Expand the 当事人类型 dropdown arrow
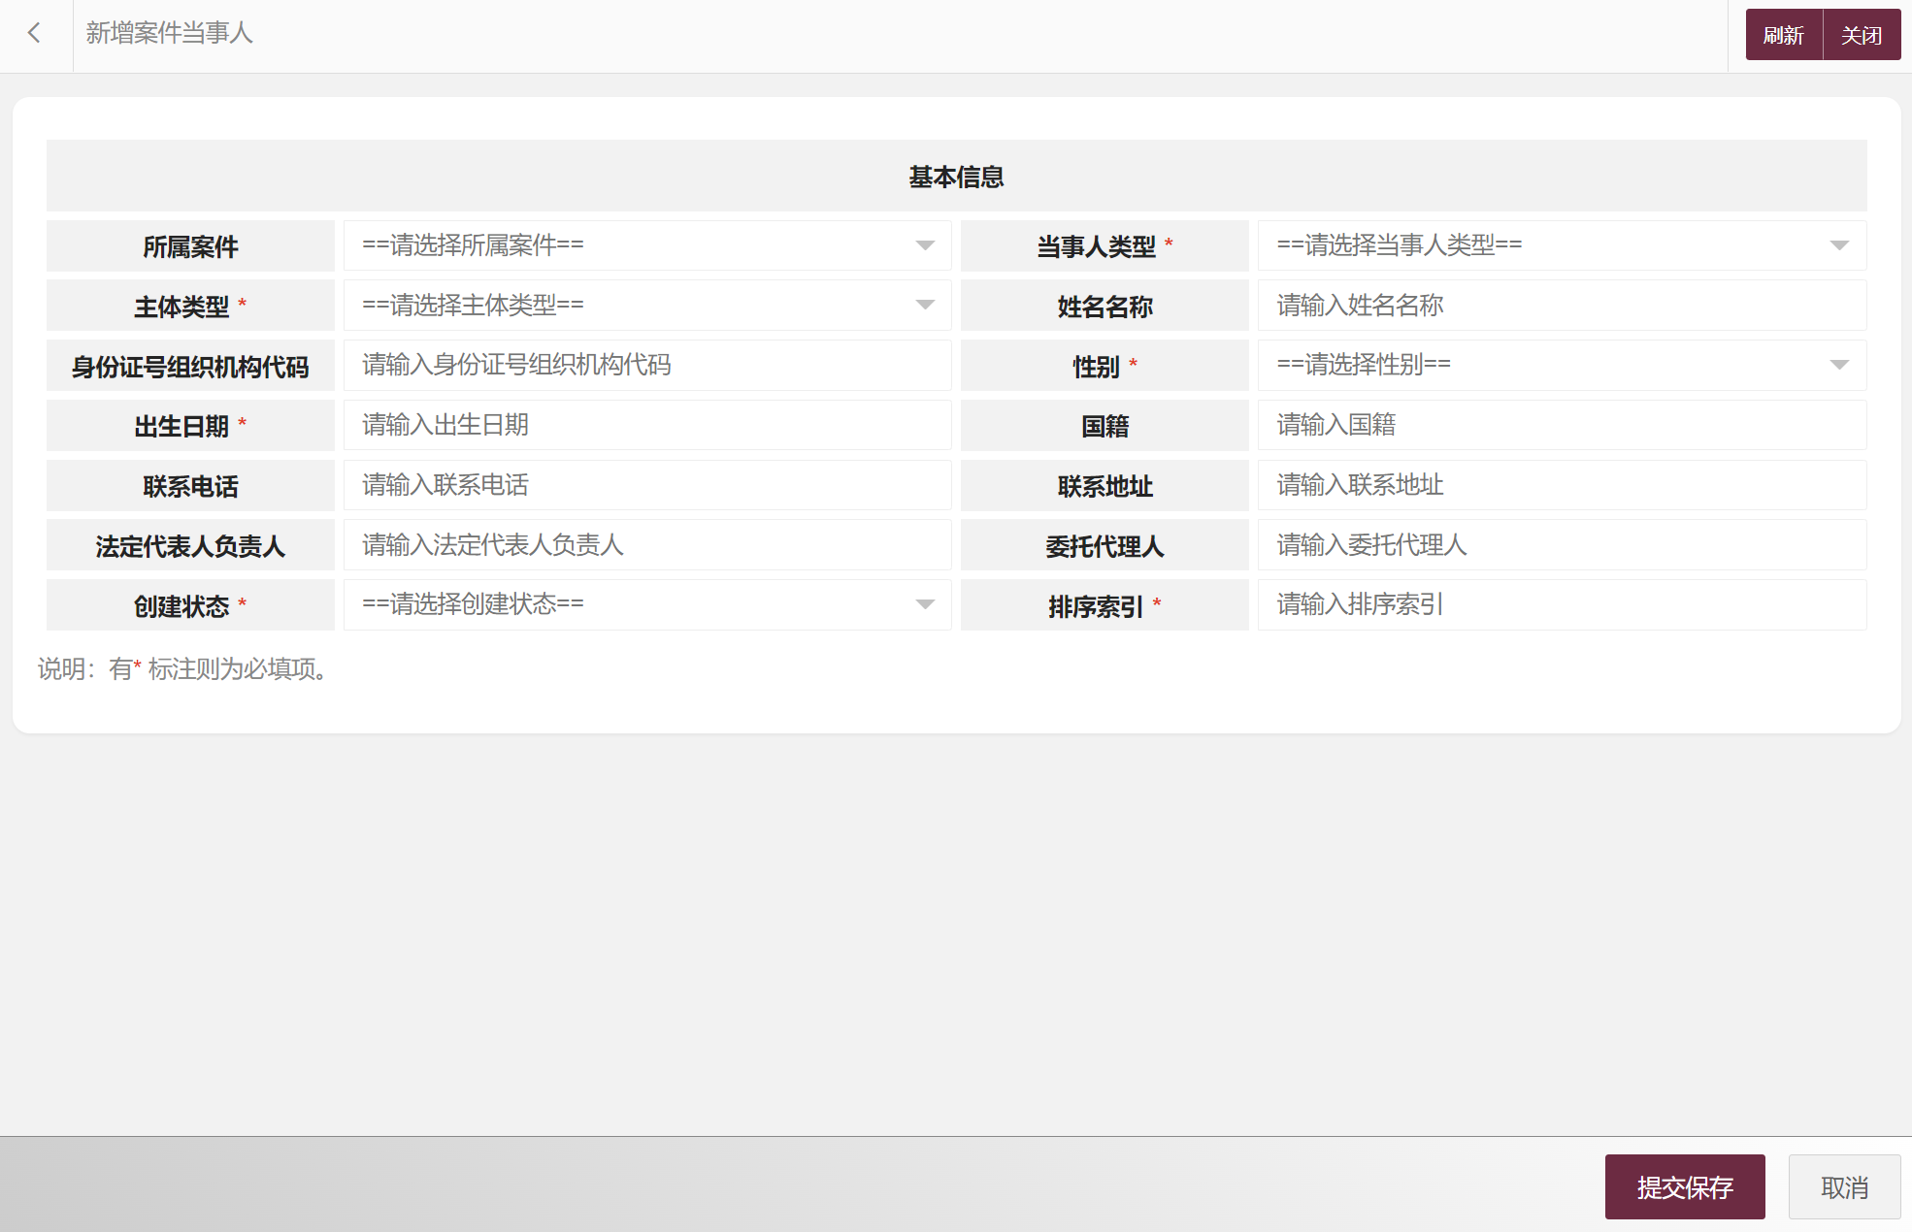The image size is (1912, 1232). 1838,245
